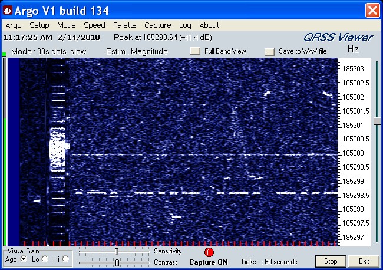
Task: Click the Stop button
Action: pyautogui.click(x=331, y=261)
